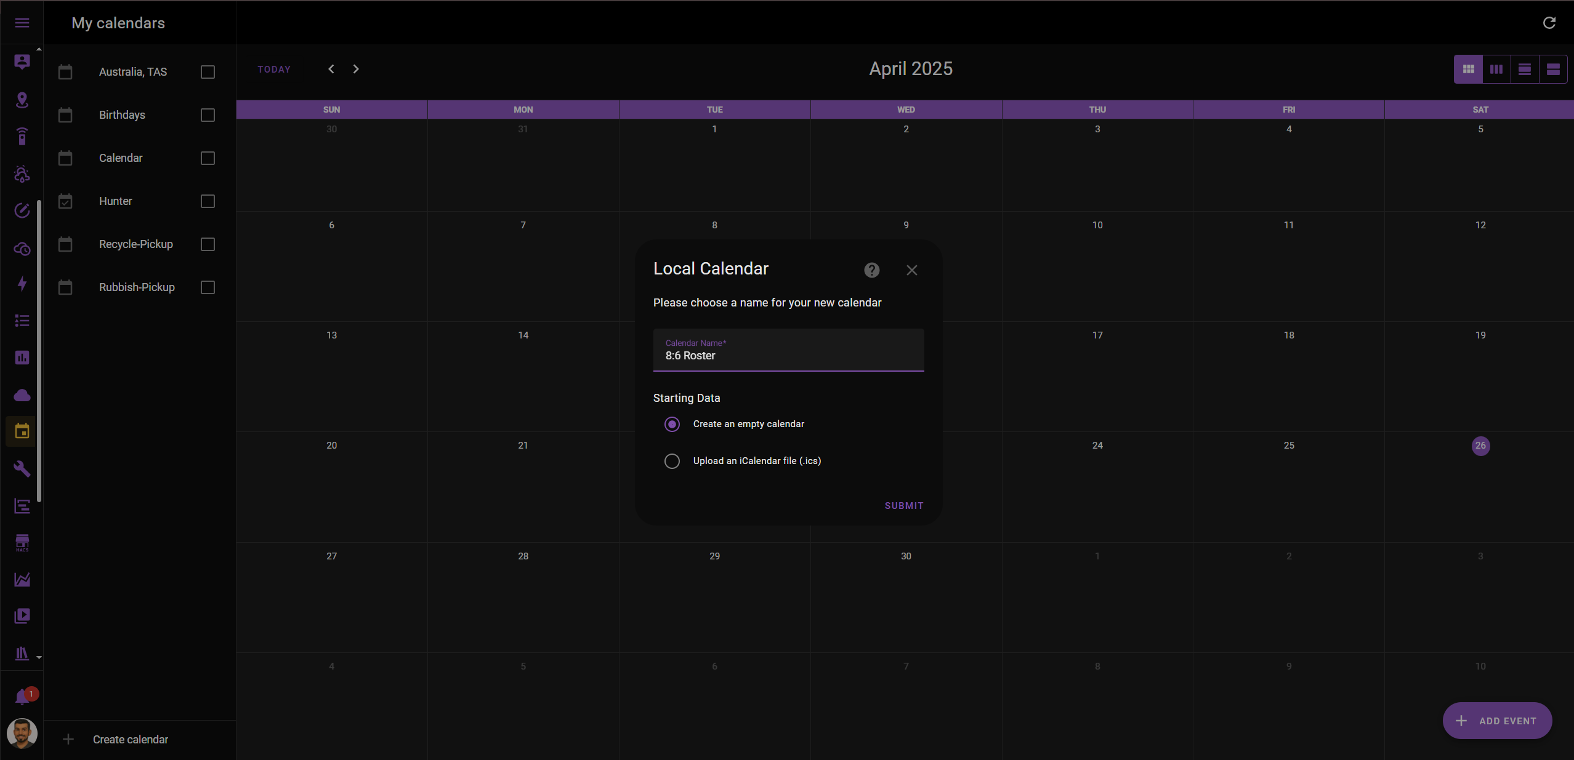This screenshot has height=760, width=1574.
Task: Go to next month with the forward arrow
Action: click(x=355, y=69)
